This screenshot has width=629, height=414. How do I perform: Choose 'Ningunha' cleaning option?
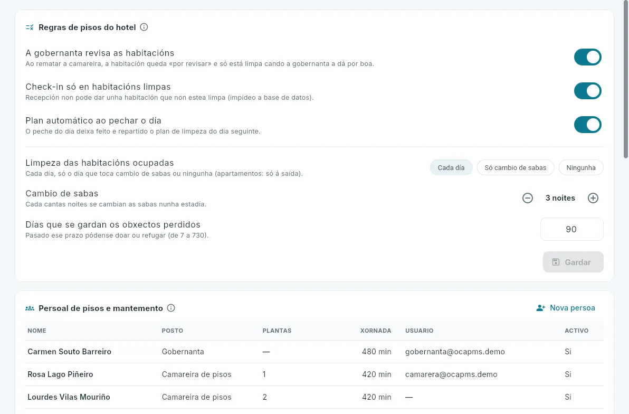581,167
